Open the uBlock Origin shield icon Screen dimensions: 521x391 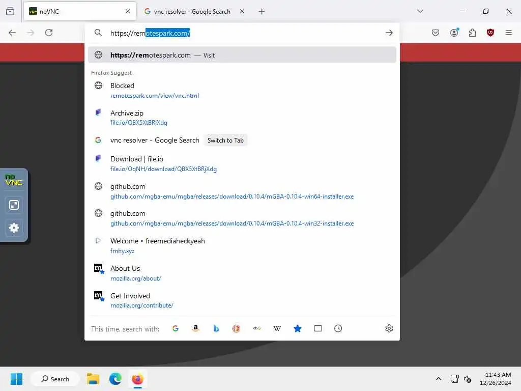[x=490, y=33]
